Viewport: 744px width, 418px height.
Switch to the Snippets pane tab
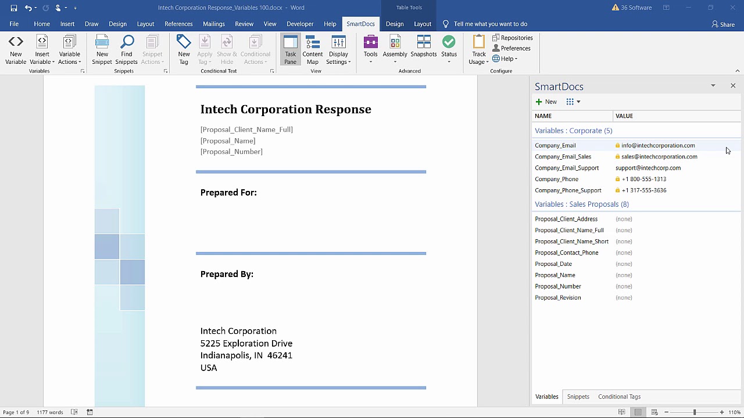[578, 397]
